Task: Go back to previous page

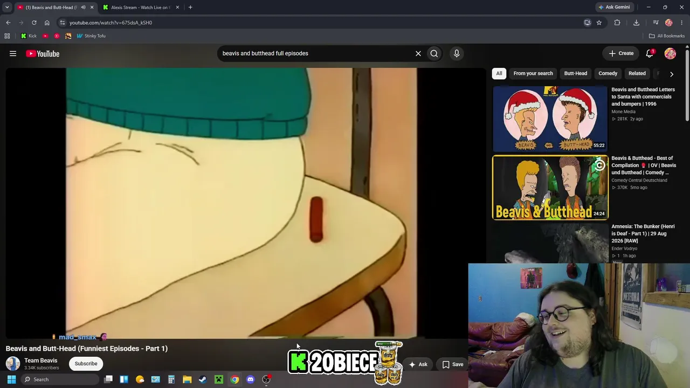Action: click(8, 23)
